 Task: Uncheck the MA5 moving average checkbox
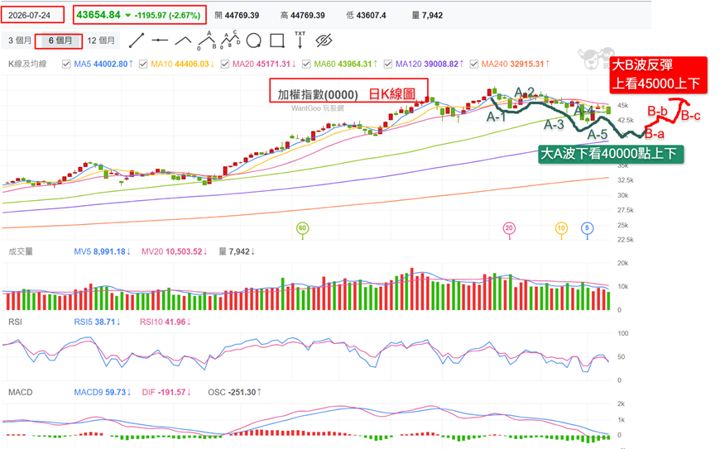coord(66,64)
